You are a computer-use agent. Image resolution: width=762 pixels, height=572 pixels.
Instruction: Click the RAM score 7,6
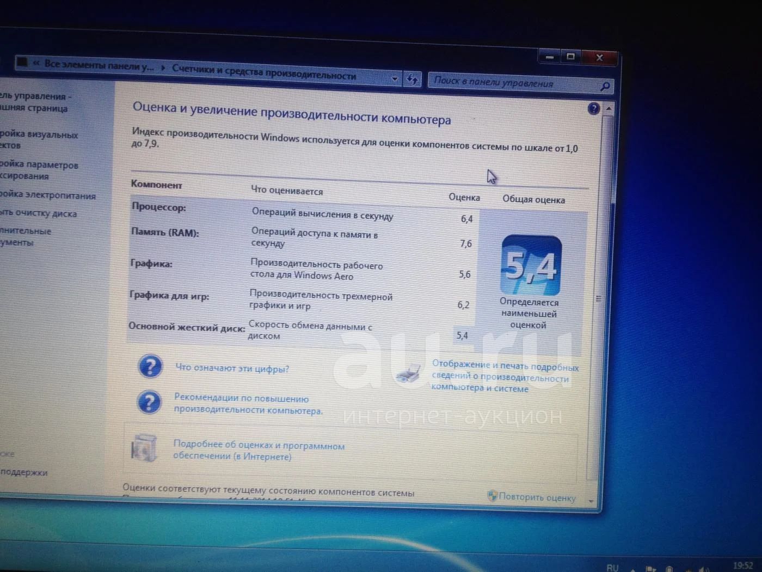pyautogui.click(x=466, y=244)
